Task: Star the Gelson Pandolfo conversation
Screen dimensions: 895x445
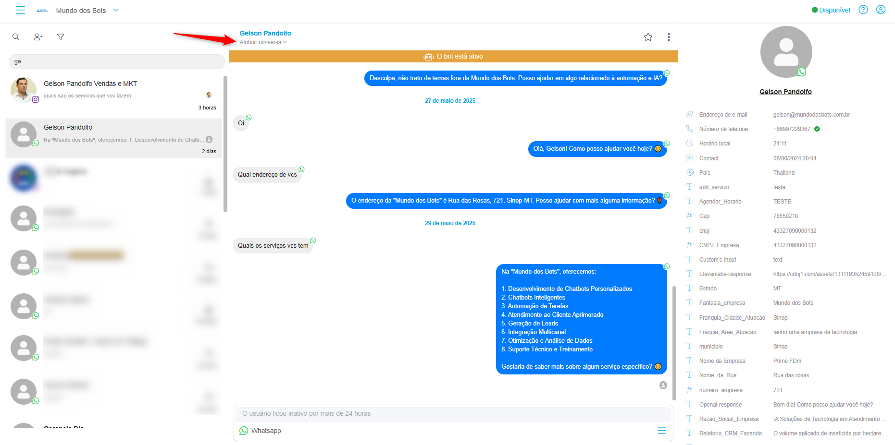Action: (648, 37)
